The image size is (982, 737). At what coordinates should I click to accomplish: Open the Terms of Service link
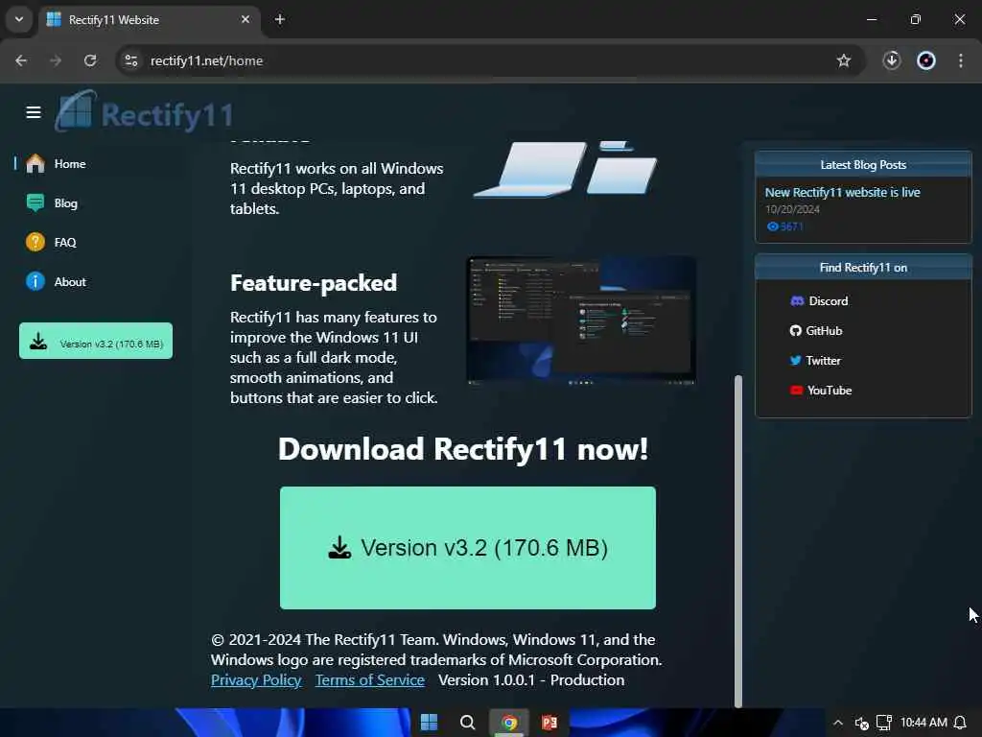click(x=369, y=680)
